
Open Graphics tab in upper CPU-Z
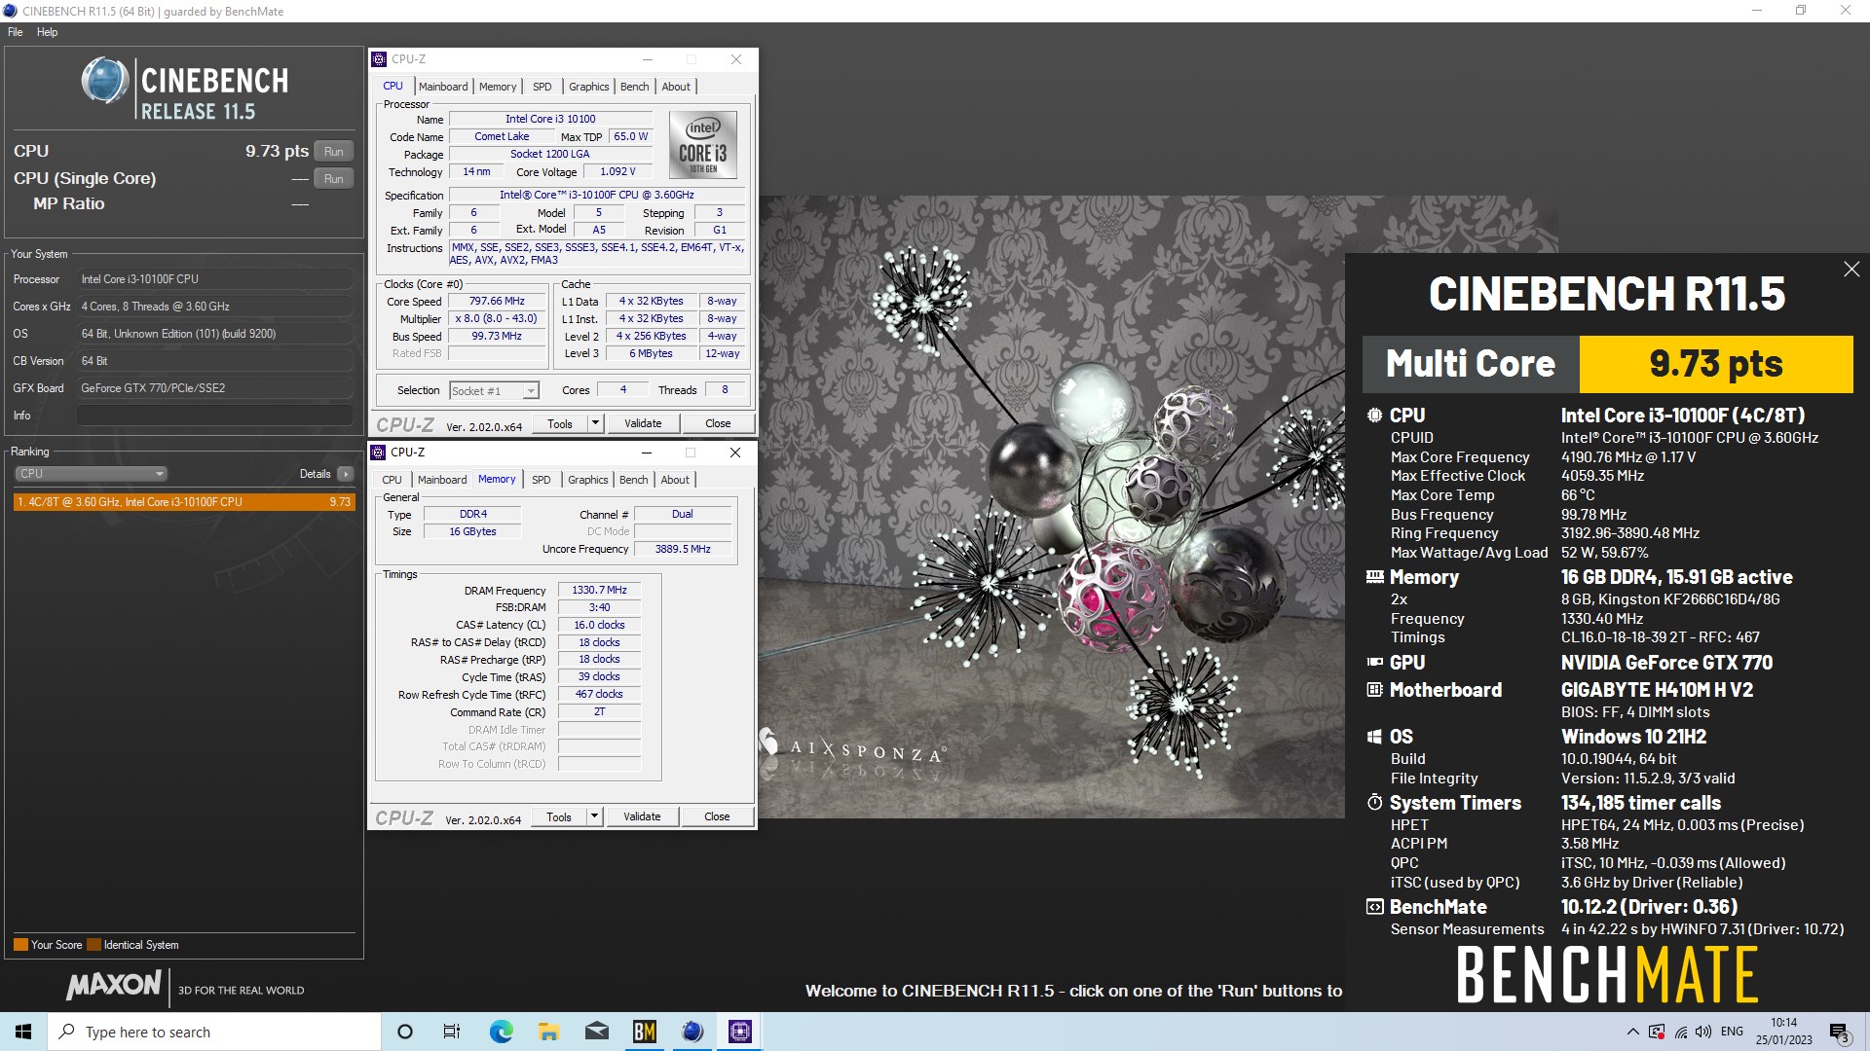589,87
